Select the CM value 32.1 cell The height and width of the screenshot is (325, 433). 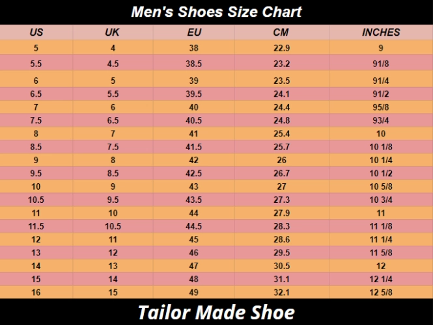[281, 292]
